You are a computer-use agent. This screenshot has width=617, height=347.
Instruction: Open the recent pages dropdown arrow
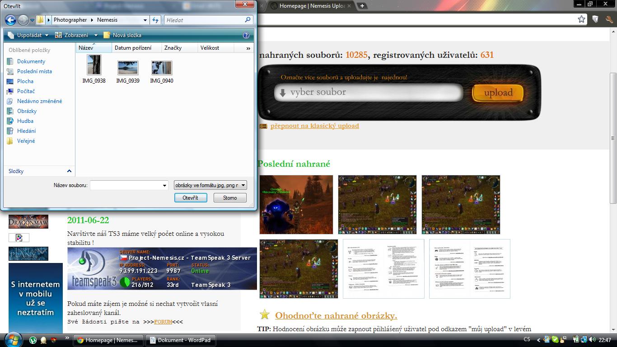32,20
